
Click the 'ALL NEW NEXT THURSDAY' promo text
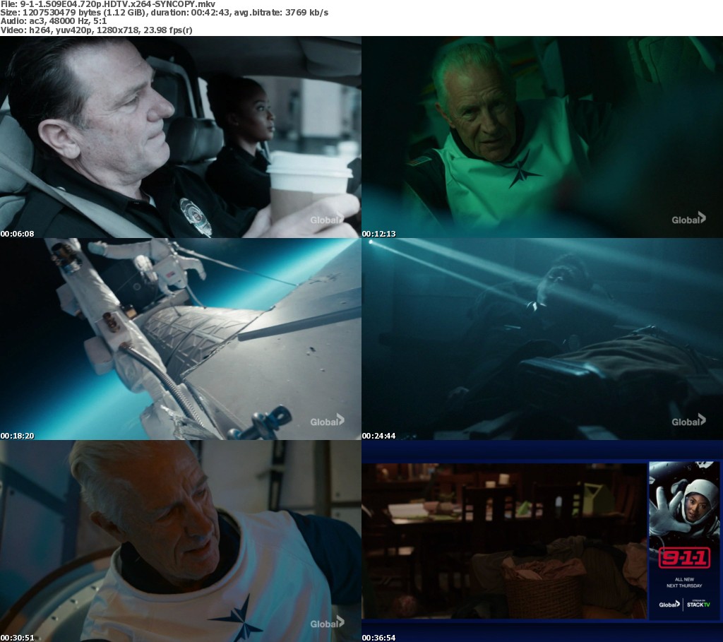(683, 583)
